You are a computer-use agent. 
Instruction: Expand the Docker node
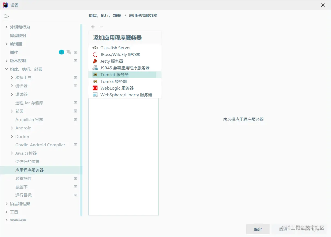[12, 136]
